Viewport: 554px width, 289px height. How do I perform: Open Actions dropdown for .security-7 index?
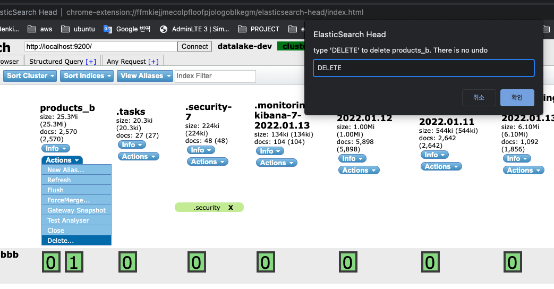click(208, 162)
